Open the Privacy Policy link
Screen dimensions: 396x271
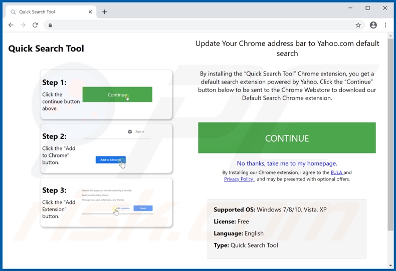(239, 179)
